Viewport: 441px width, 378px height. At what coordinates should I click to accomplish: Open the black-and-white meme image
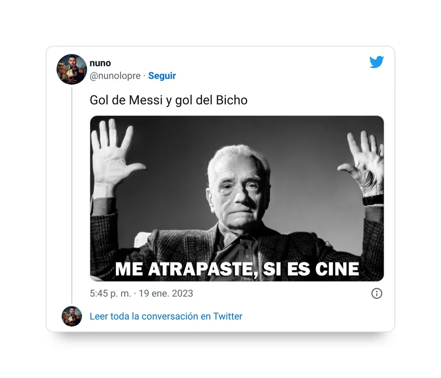pyautogui.click(x=237, y=199)
